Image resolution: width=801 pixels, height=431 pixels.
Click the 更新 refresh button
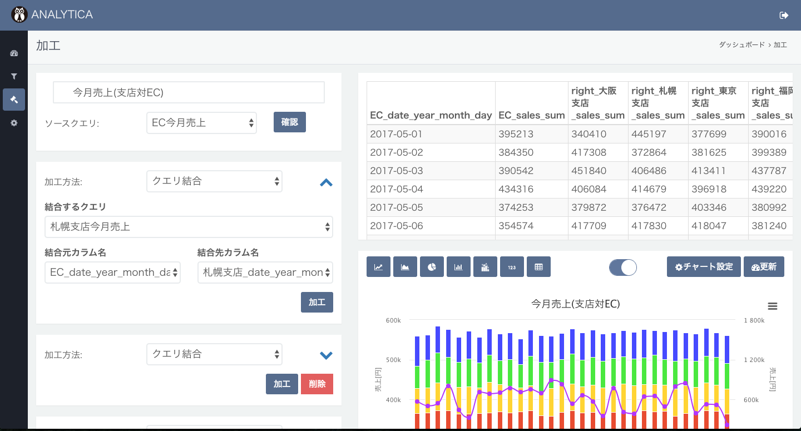point(764,267)
